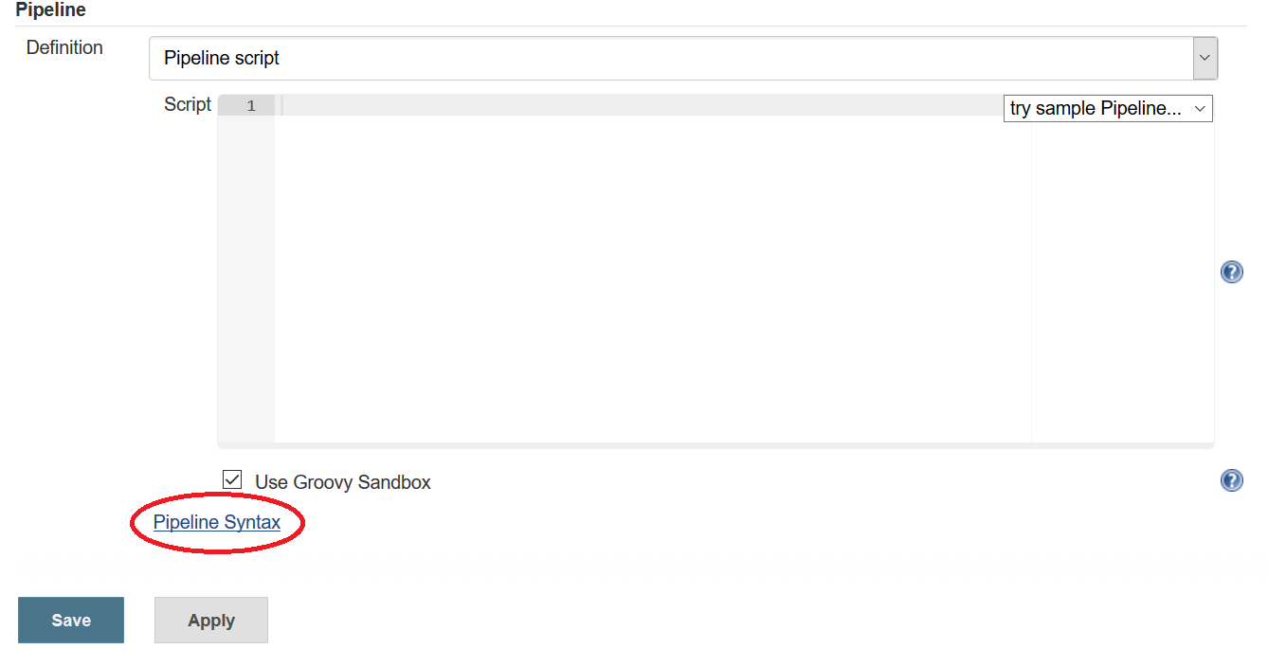Expand the try sample Pipeline dropdown
The width and height of the screenshot is (1268, 667).
tap(1107, 109)
